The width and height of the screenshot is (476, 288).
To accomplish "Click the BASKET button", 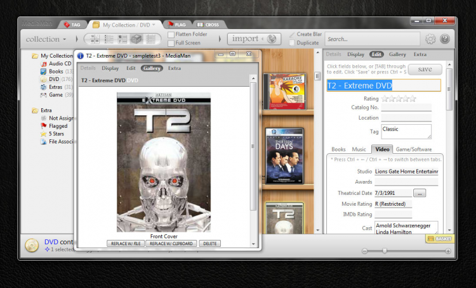I will pos(439,239).
